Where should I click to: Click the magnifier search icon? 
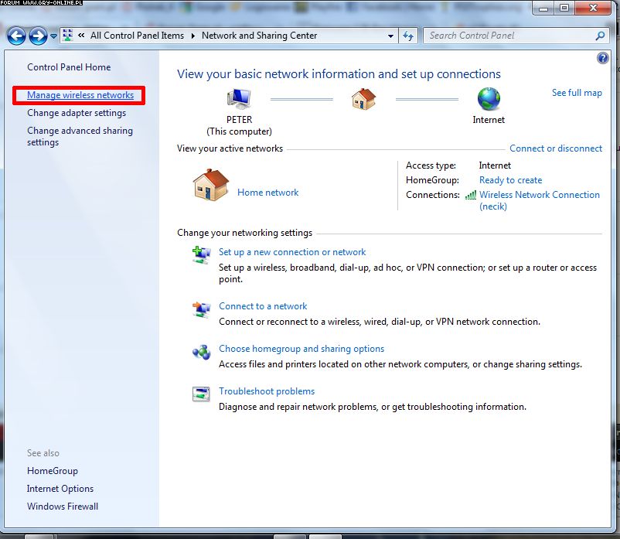(600, 36)
